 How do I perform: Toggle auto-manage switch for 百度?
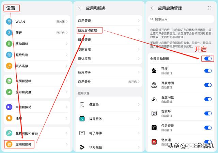[x=208, y=71]
